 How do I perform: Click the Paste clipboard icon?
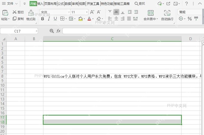point(5,13)
